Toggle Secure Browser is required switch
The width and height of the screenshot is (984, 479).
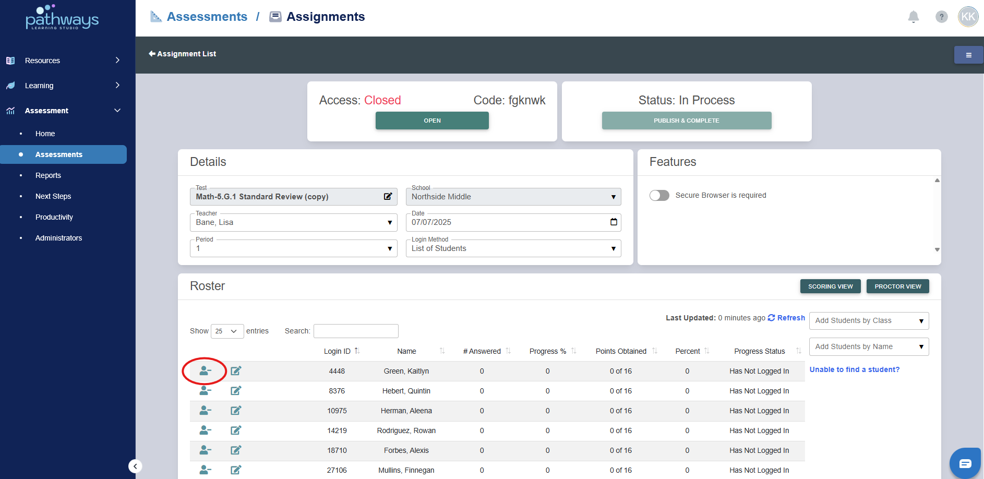tap(659, 195)
